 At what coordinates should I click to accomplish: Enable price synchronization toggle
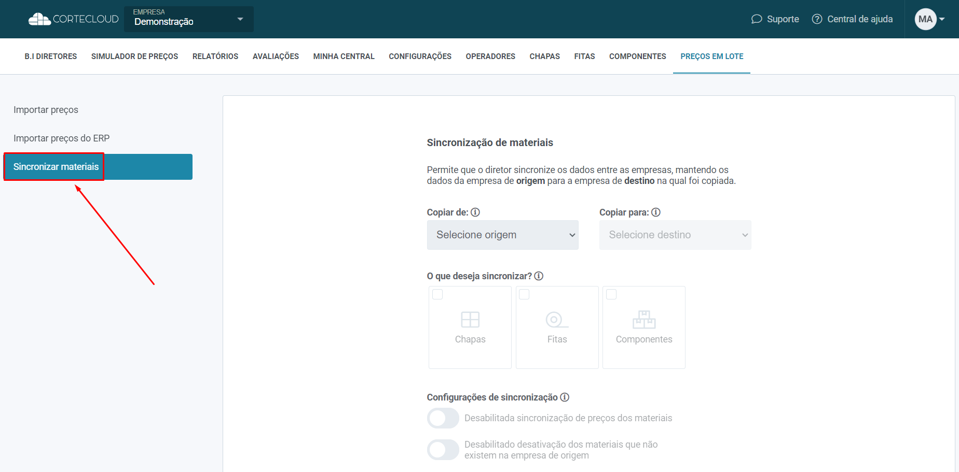(443, 418)
